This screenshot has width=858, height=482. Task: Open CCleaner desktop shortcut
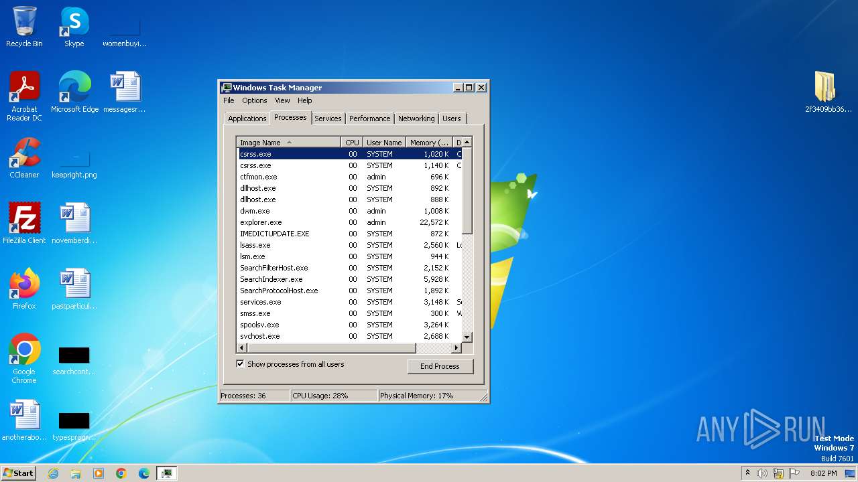(24, 157)
